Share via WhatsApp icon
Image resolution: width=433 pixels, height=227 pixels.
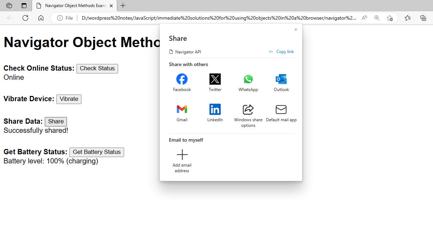coord(248,79)
